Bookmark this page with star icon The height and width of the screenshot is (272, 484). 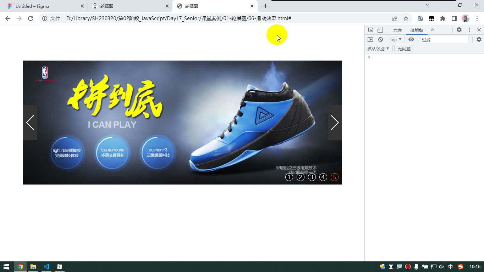click(406, 18)
